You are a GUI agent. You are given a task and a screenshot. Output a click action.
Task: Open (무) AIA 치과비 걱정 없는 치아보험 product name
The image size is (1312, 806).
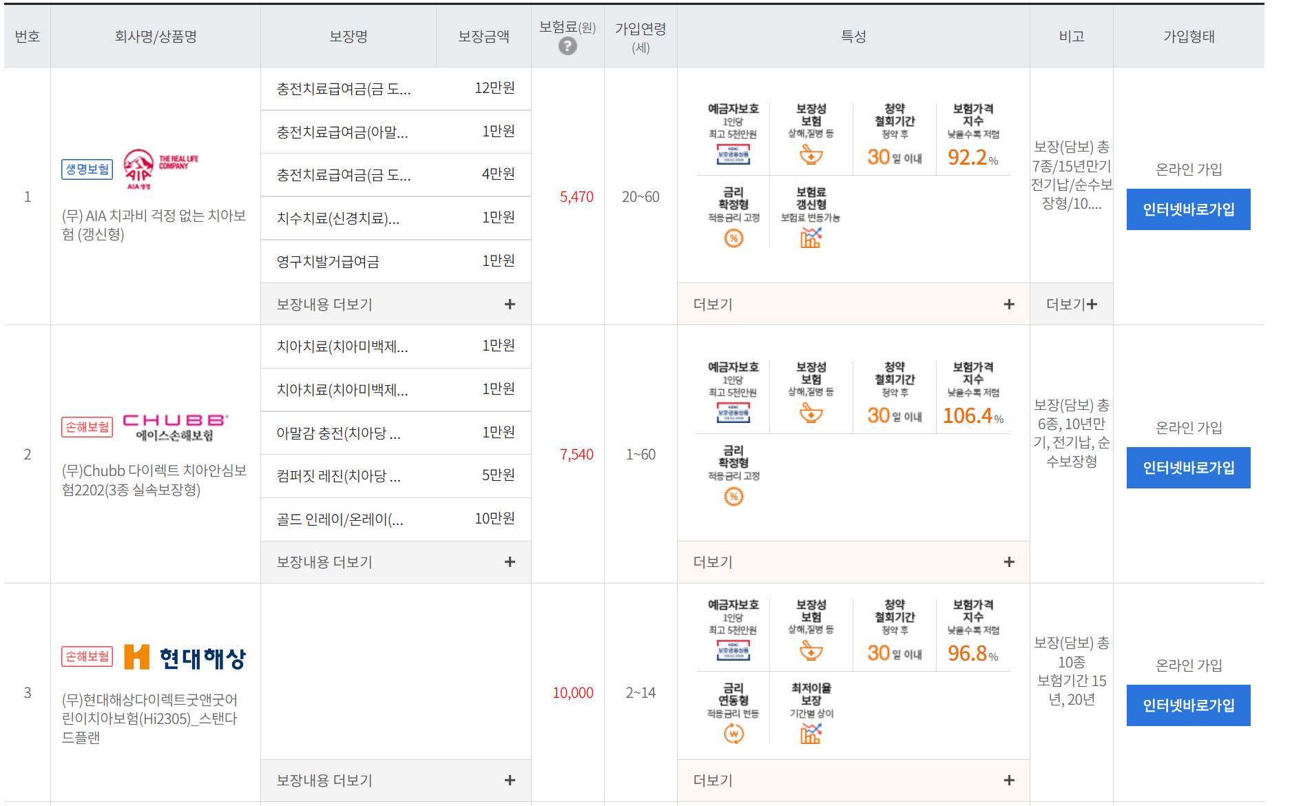point(154,225)
